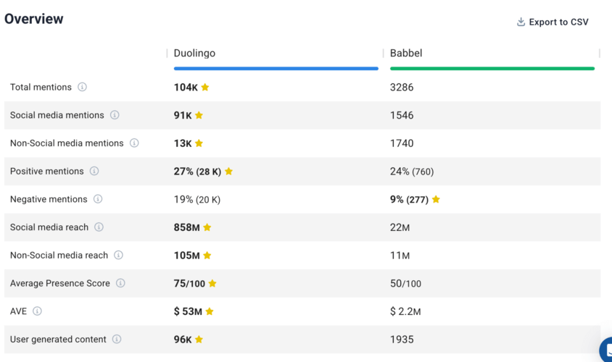Click Duolingo's 104K total mentions value
Screen dimensions: 612x362
(186, 87)
